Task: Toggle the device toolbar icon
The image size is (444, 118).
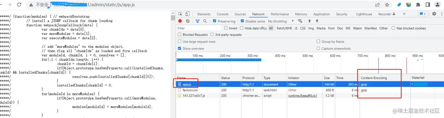Action: (187, 14)
